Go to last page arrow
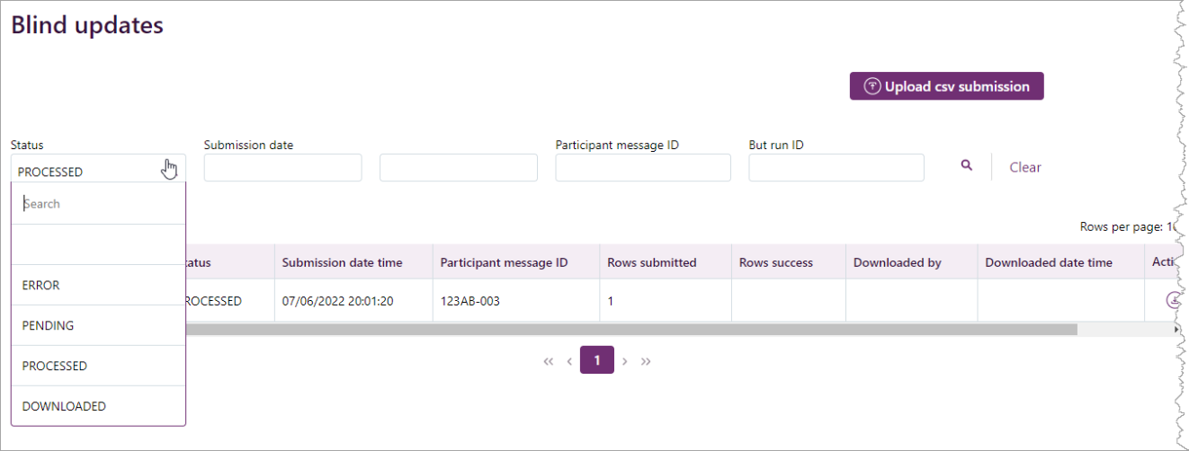Viewport: 1189px width, 451px height. (646, 361)
